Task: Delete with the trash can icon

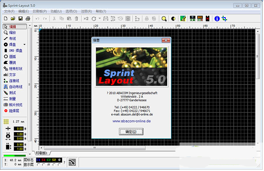Action: [x=77, y=18]
